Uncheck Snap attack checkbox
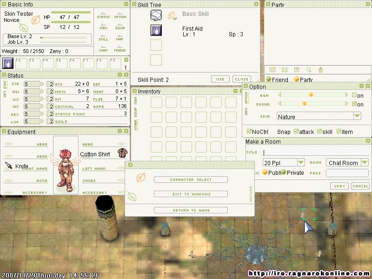The image size is (372, 279). [x=296, y=131]
